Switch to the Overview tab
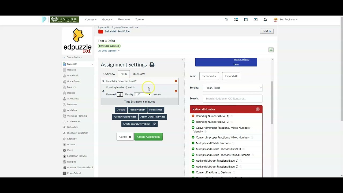Viewport: 343px width, 193px height. tap(109, 74)
